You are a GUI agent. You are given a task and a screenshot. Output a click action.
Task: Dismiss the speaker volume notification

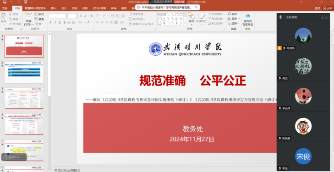pyautogui.click(x=196, y=7)
